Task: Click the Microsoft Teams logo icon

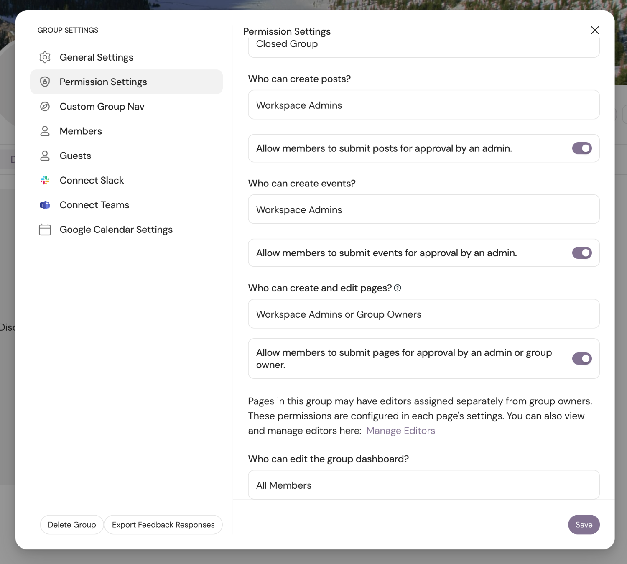Action: [45, 205]
